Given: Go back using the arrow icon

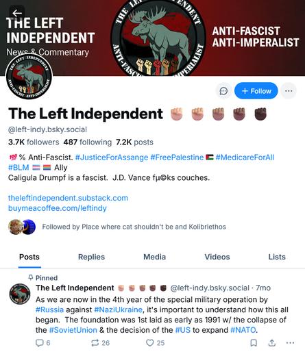Looking at the screenshot, I should coord(17,13).
